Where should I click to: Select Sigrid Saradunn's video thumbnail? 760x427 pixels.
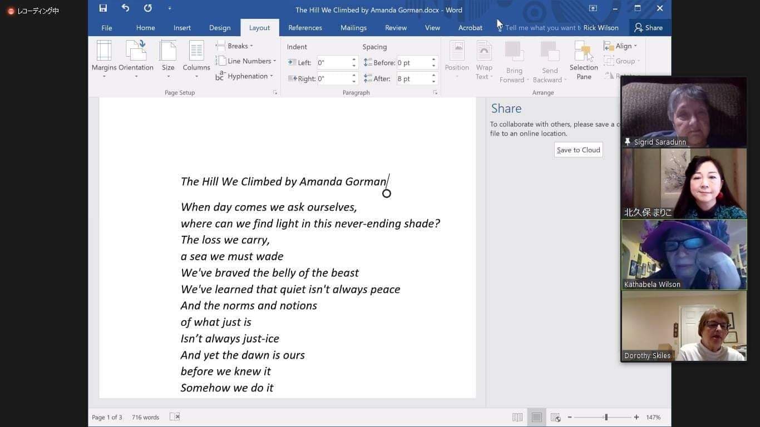pyautogui.click(x=684, y=112)
